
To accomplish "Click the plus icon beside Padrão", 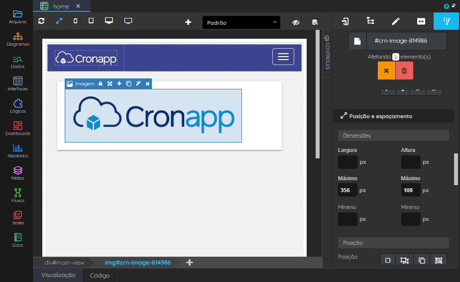I will [188, 22].
